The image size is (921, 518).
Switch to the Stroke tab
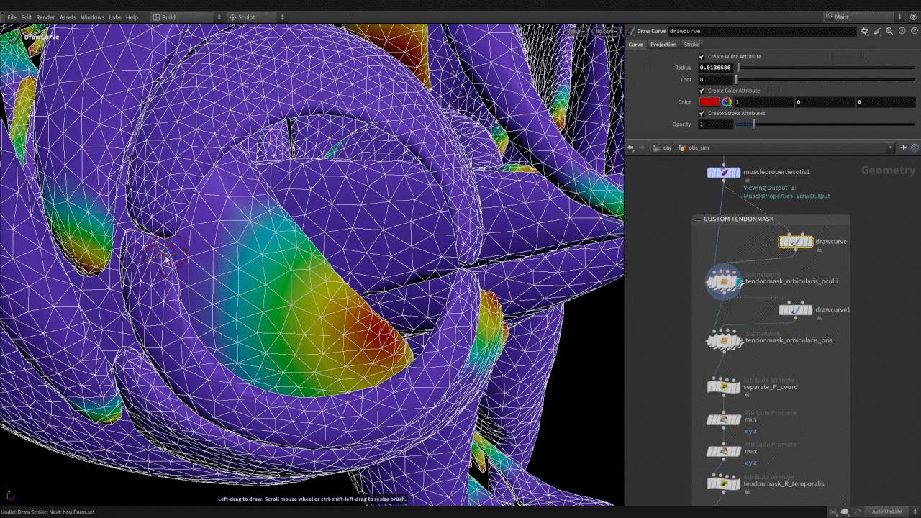(691, 45)
